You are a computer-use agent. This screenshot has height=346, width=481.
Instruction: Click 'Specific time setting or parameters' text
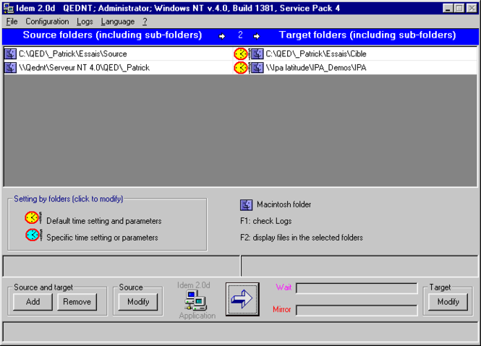[102, 238]
